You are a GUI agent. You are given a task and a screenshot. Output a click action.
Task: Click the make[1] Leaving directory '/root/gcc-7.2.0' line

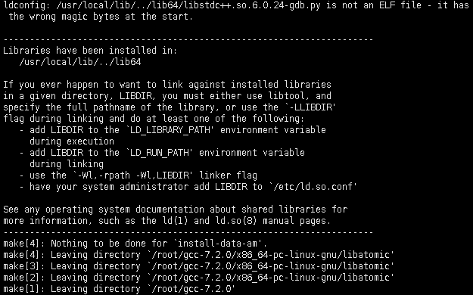tap(119, 289)
